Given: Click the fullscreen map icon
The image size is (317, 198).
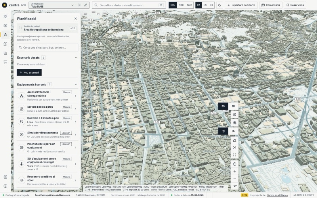Looking at the screenshot, I should tap(235, 155).
